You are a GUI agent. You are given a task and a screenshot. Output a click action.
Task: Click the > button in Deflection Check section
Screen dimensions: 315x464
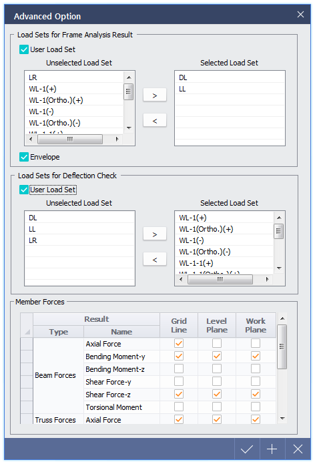(155, 234)
